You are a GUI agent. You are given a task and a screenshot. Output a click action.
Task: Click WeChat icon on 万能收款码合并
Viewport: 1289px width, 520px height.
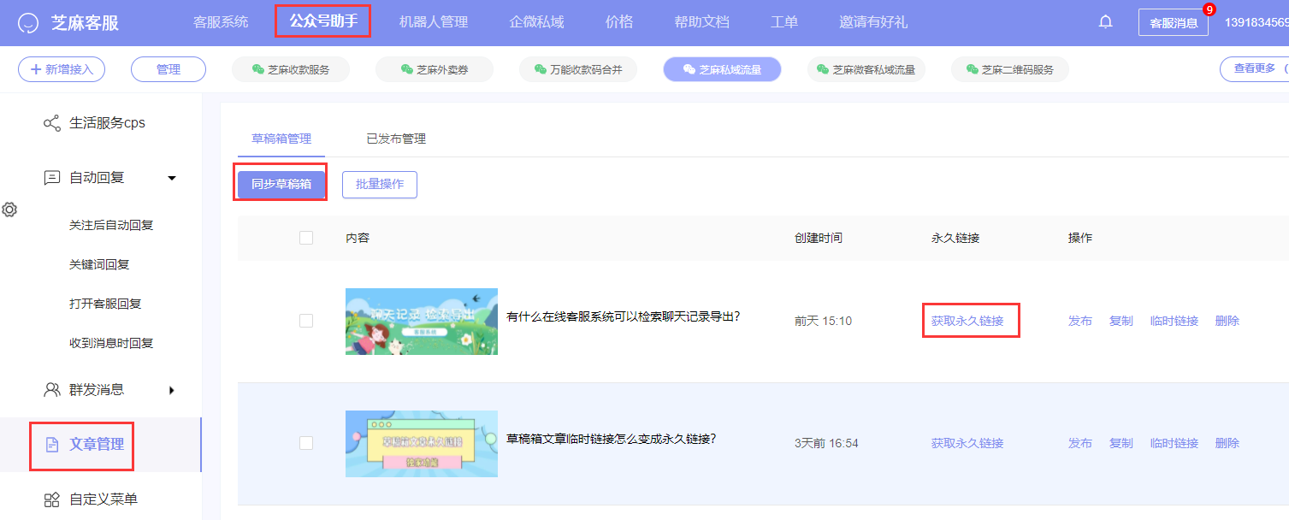point(541,70)
